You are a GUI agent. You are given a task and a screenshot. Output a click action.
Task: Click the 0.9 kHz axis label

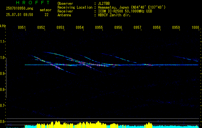3,74
